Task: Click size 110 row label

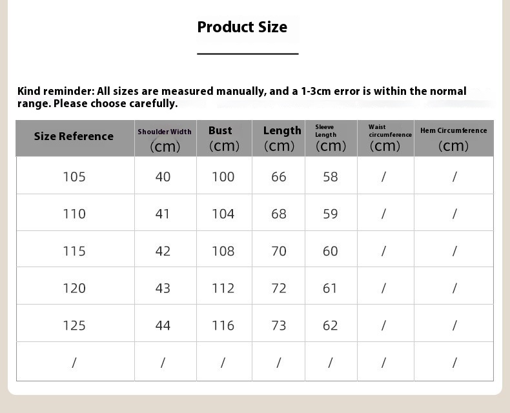Action: point(74,214)
